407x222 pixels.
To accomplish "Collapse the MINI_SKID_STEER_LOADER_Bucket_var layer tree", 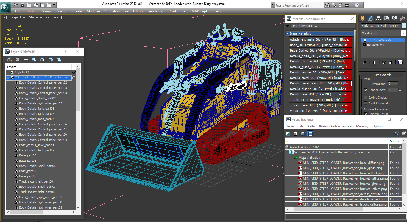I will click(x=8, y=78).
